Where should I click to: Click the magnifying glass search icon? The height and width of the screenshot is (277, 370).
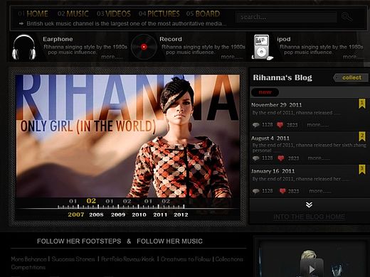[x=347, y=17]
